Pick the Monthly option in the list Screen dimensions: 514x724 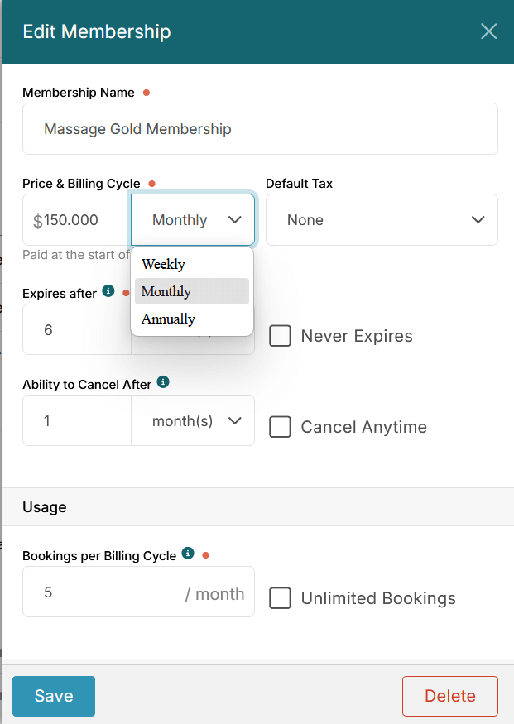pyautogui.click(x=166, y=291)
